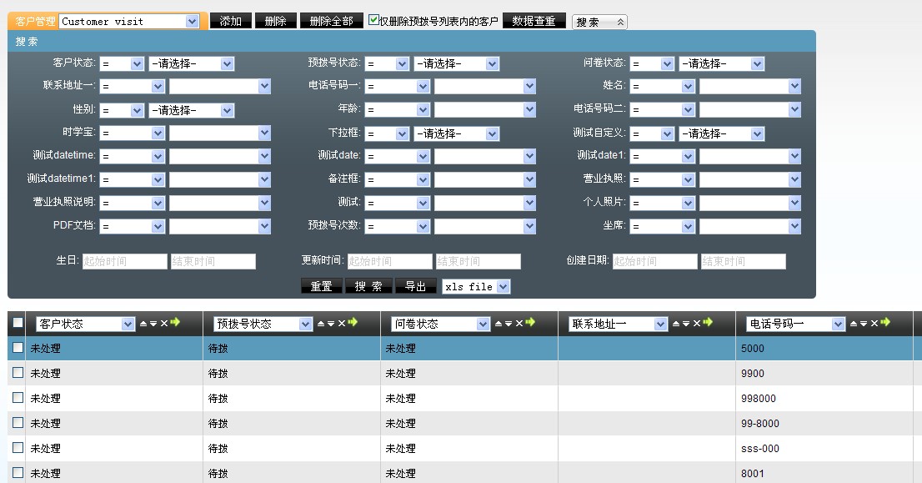
Task: Click the 数据查重 button
Action: coord(534,22)
